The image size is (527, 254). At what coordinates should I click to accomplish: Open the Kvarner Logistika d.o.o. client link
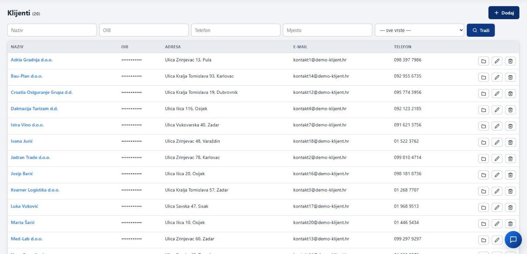(35, 190)
